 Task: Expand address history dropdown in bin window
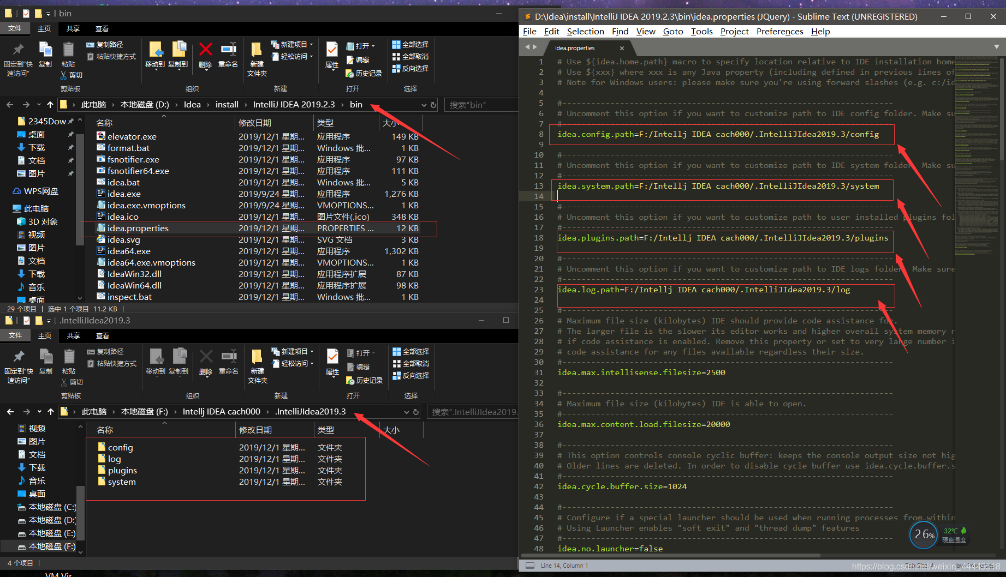pyautogui.click(x=424, y=105)
